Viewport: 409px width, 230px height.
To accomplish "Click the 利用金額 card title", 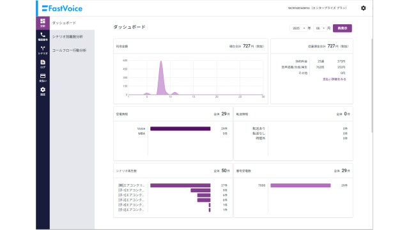I will (x=122, y=47).
